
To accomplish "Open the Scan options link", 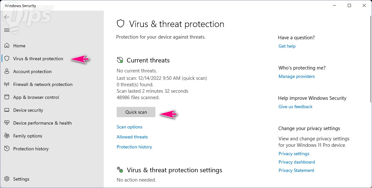I will pos(130,127).
